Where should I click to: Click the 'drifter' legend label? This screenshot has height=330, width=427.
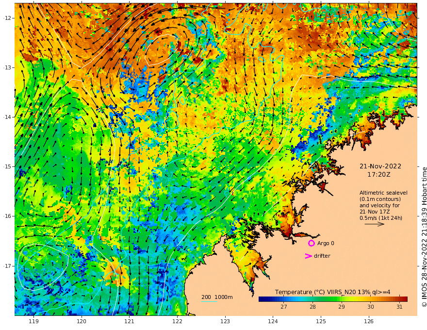tap(322, 256)
